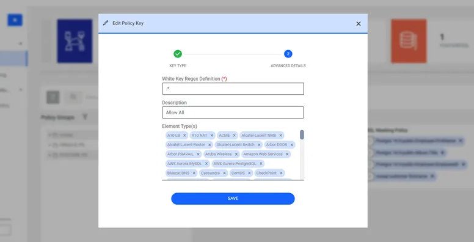Remove the AWS Aurora PostgreSQL tag
The width and height of the screenshot is (474, 242).
point(261,164)
